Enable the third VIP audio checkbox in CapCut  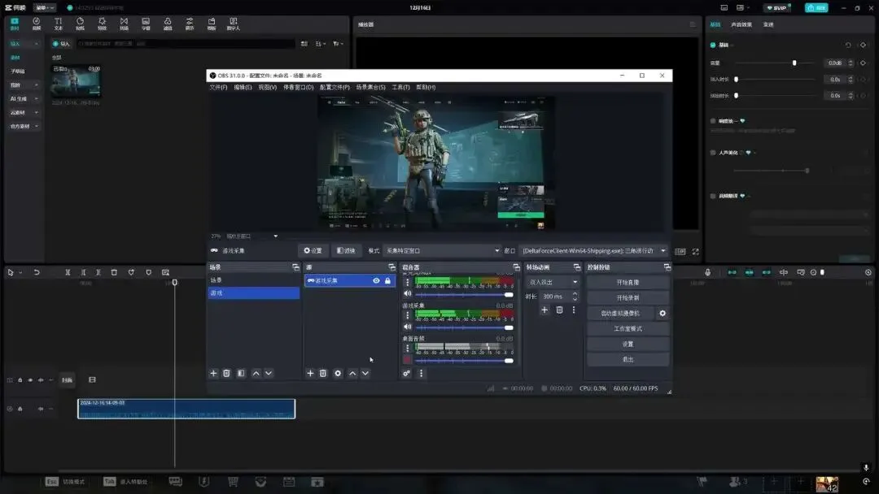(713, 197)
